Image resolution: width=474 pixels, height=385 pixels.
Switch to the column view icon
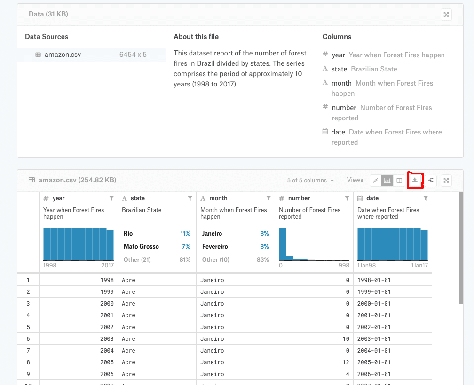click(x=399, y=181)
